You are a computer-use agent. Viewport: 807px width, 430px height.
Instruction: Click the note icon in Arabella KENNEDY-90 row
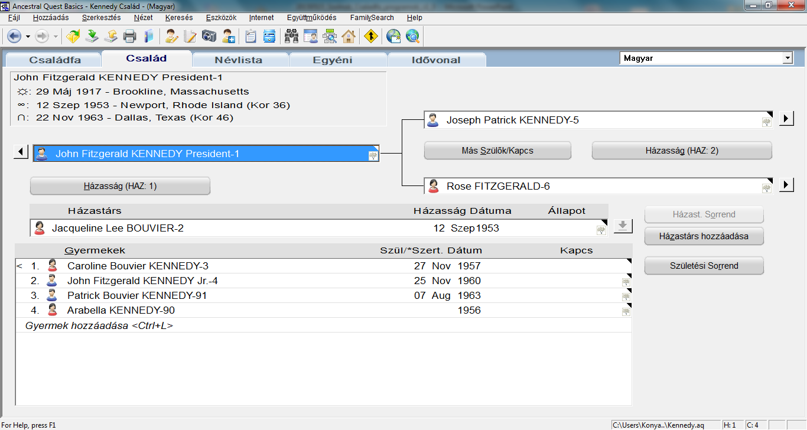[626, 312]
